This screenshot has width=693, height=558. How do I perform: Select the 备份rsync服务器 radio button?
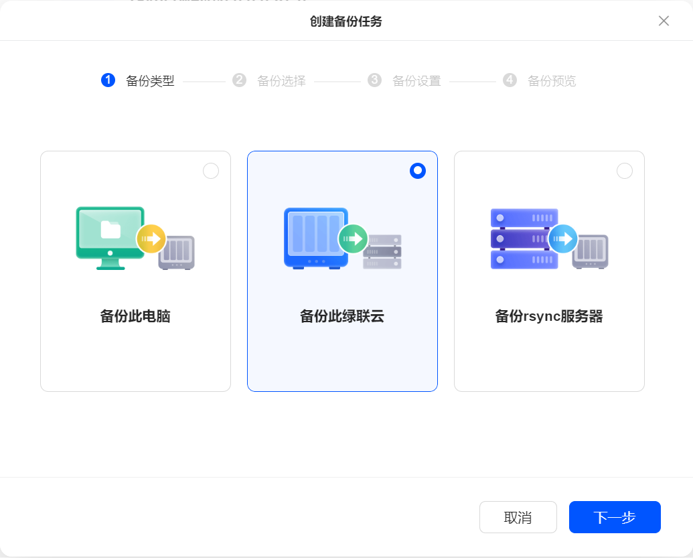625,171
